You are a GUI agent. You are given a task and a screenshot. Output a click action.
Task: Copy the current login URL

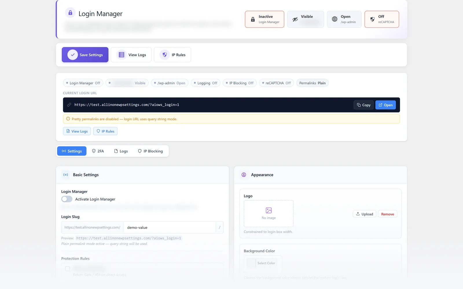(364, 105)
